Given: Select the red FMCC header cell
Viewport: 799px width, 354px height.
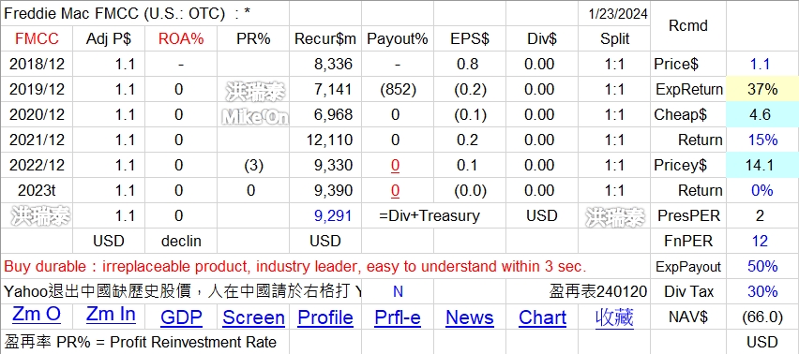Looking at the screenshot, I should 37,38.
